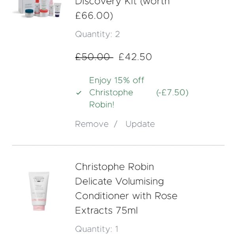Click the green promo checkmark icon
Screen dimensions: 237x237
[79, 93]
